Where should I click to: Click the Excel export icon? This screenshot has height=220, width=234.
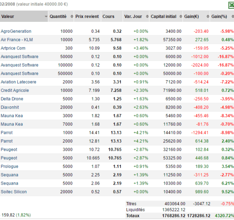[x=231, y=5]
